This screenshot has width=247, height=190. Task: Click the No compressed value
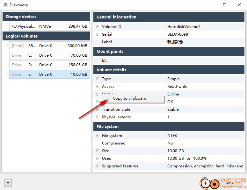click(170, 143)
